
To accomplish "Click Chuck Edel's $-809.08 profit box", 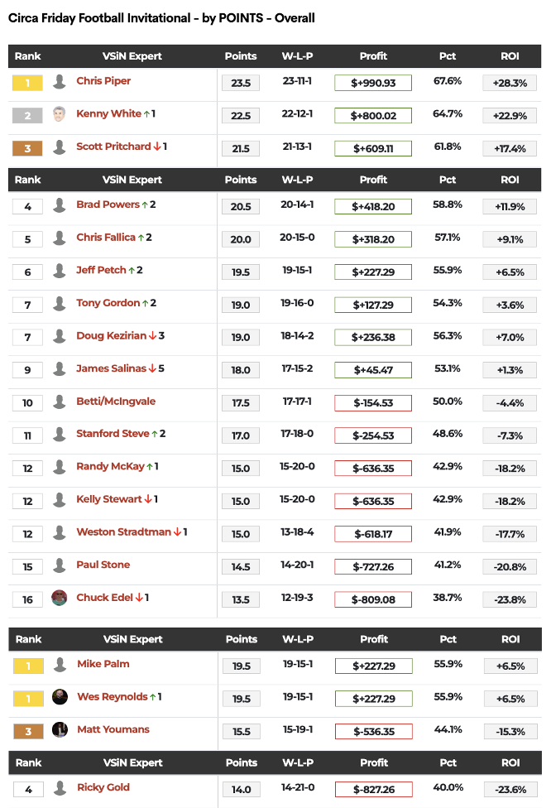I will click(373, 599).
